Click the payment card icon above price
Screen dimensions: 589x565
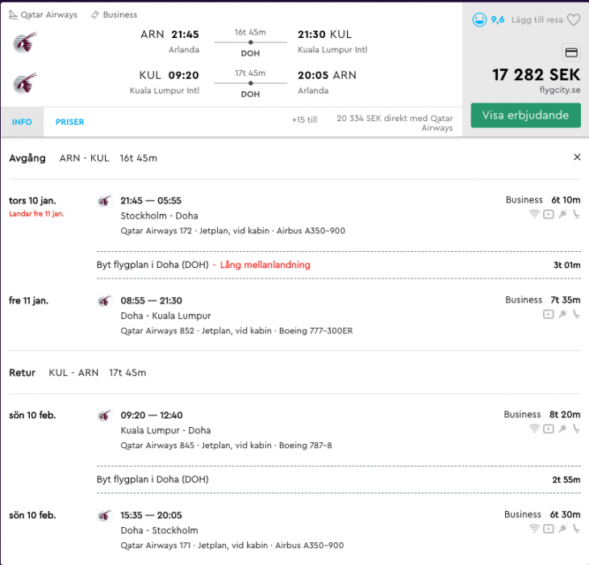571,53
